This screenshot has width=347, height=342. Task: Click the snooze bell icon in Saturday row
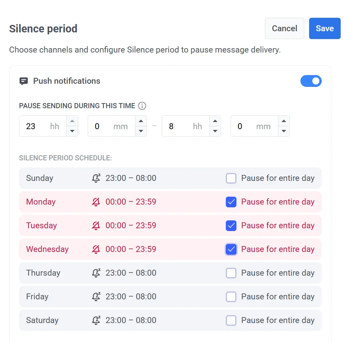click(96, 320)
